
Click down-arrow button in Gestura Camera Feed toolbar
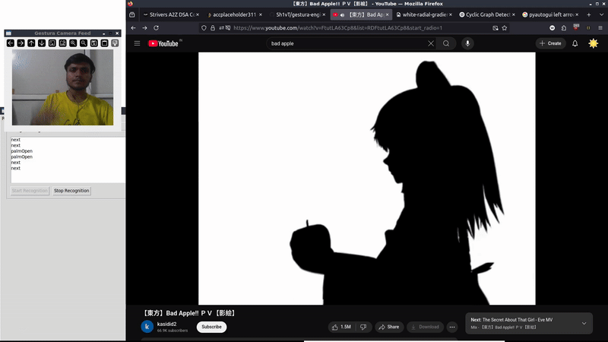tap(42, 43)
